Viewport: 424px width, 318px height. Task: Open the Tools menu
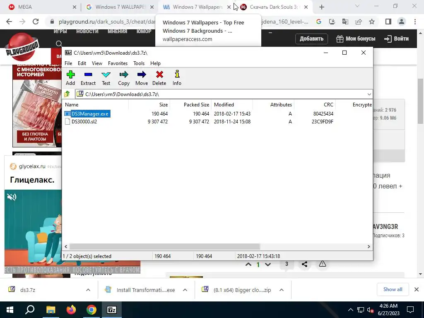(x=139, y=63)
